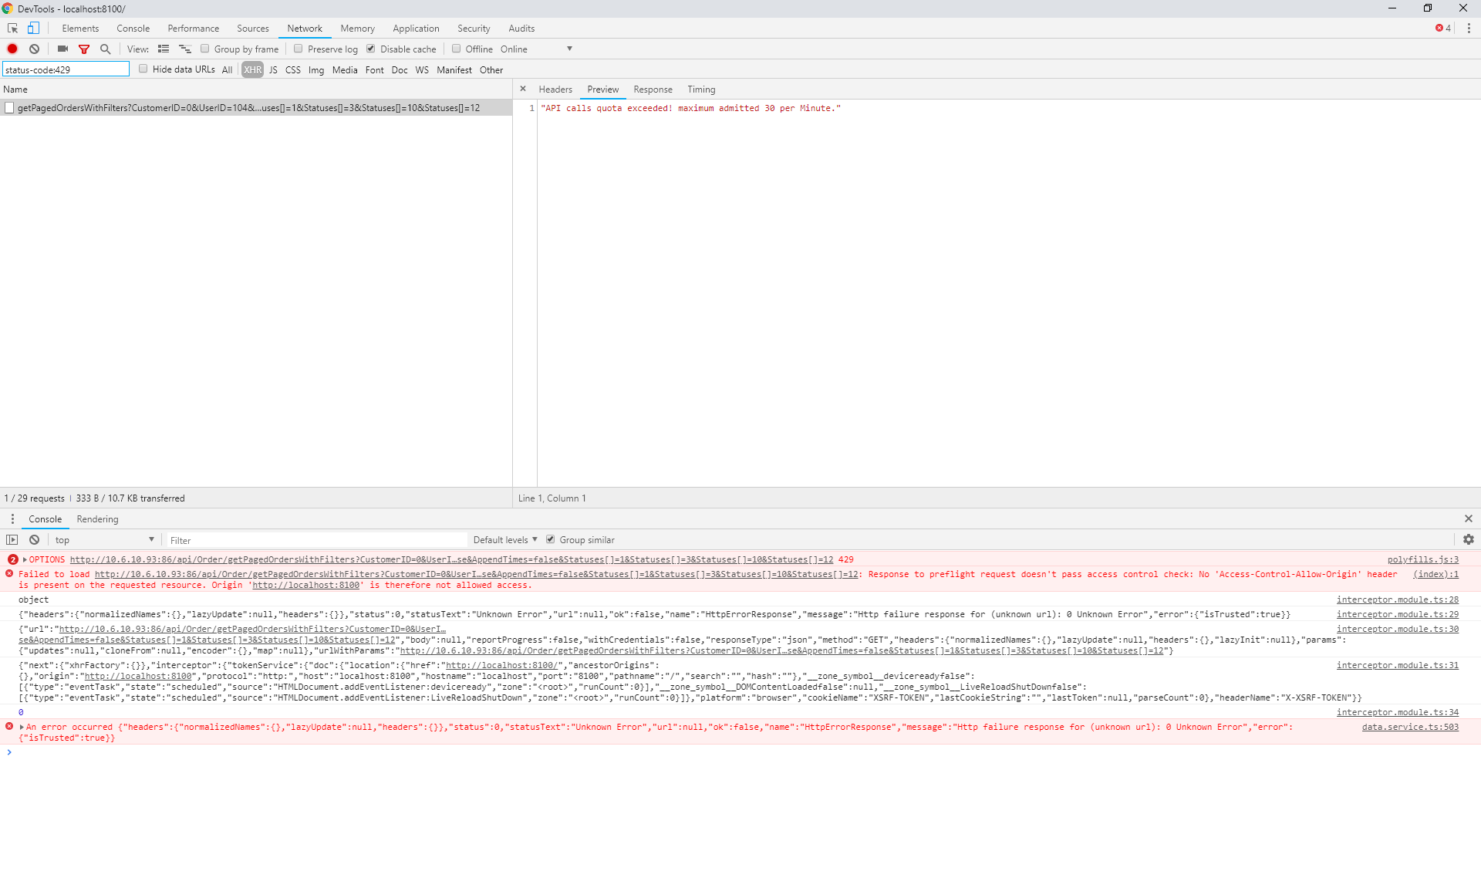Switch to the Response tab
The height and width of the screenshot is (895, 1481).
tap(653, 89)
